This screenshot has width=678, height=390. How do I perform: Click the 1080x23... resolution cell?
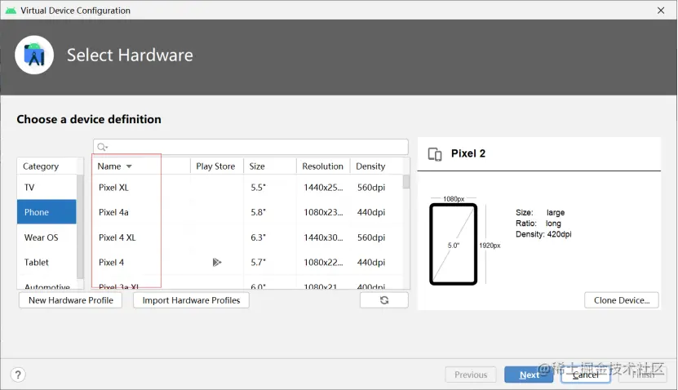tap(323, 212)
